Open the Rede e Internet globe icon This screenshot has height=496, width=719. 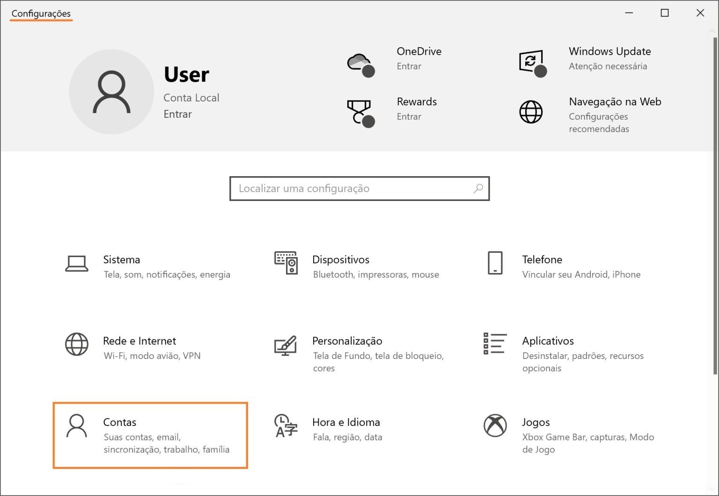point(77,344)
